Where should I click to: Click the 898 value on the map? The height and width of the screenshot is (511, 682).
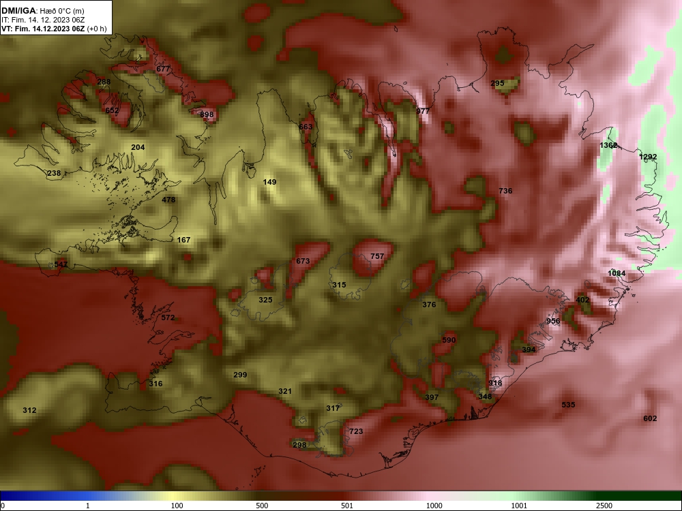coord(207,114)
